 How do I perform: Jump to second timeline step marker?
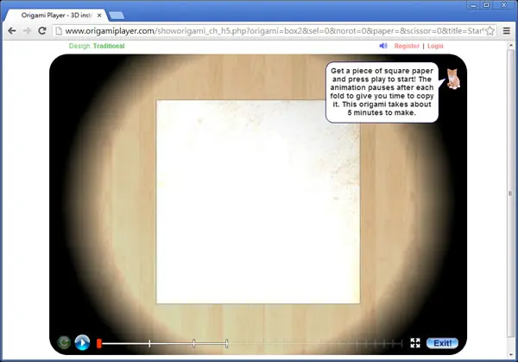click(x=193, y=344)
